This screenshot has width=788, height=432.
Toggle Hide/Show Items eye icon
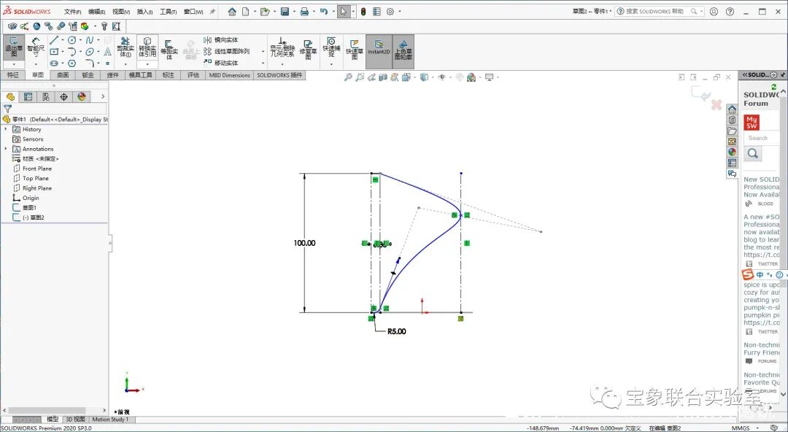441,77
